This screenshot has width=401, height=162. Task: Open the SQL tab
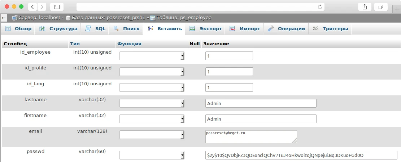coord(96,29)
